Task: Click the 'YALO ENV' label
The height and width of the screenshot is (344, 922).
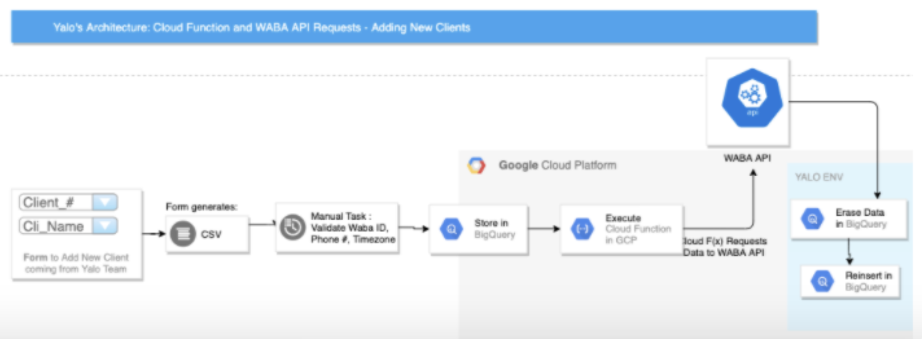Action: (819, 177)
